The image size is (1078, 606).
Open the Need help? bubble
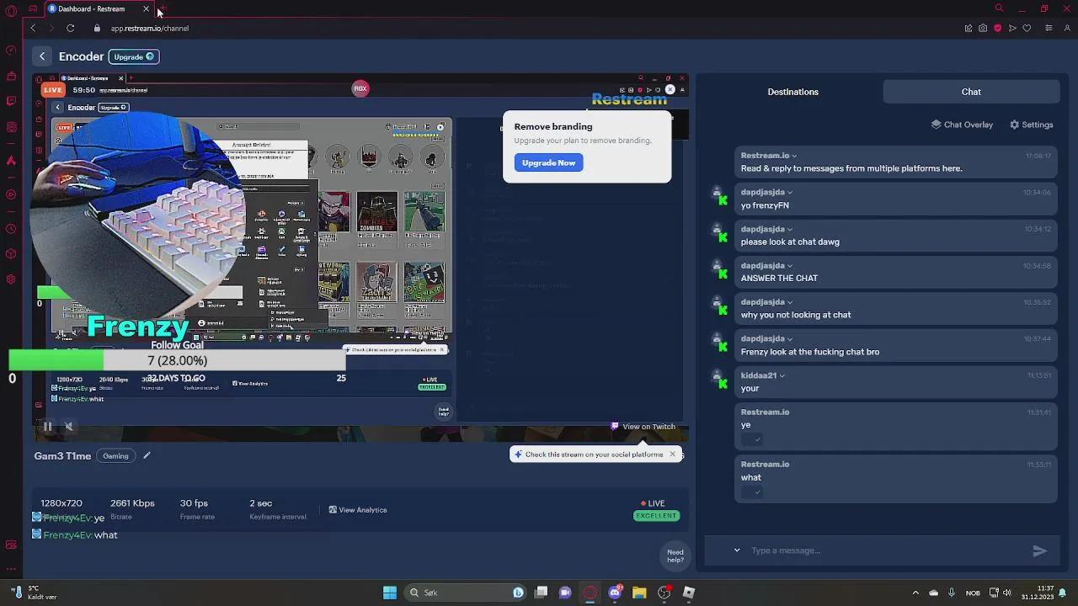pos(675,556)
